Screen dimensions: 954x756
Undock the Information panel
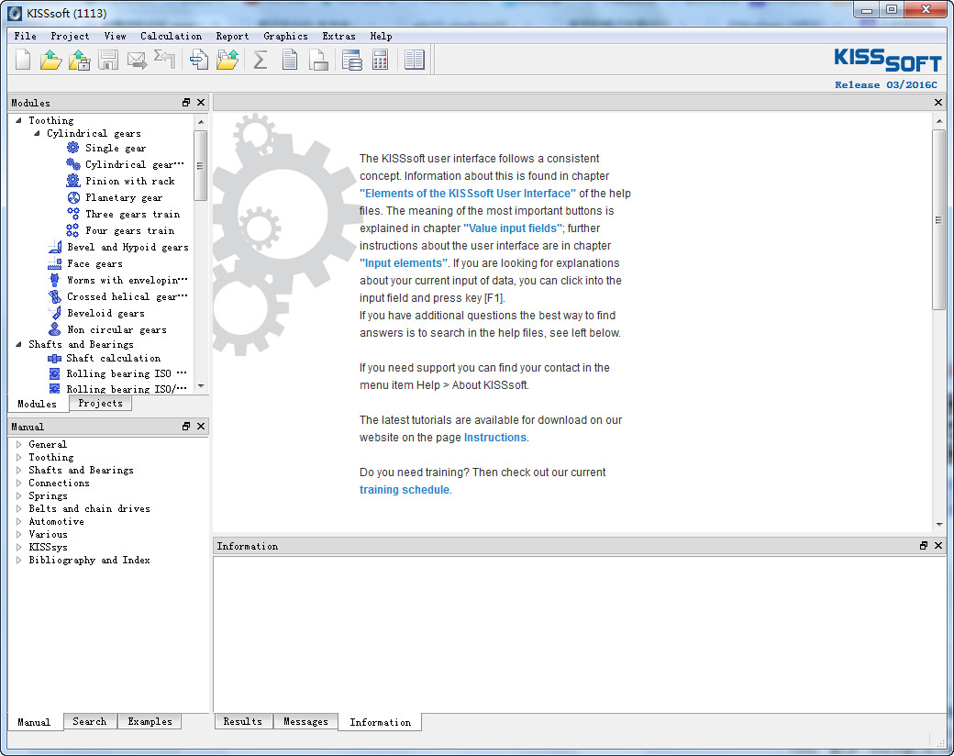[x=924, y=545]
